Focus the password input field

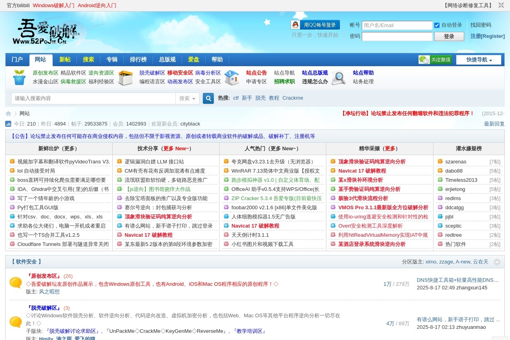point(397,36)
